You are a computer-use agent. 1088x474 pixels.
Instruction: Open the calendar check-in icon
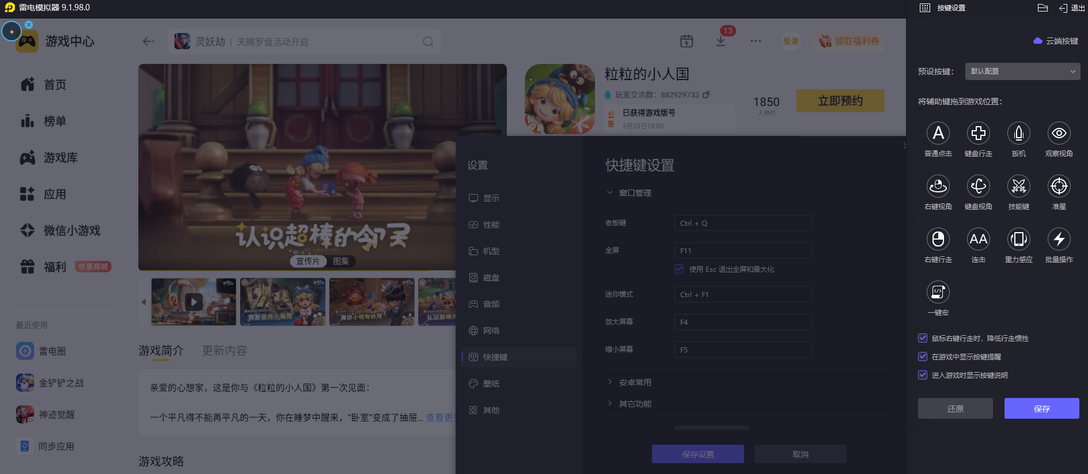coord(687,41)
